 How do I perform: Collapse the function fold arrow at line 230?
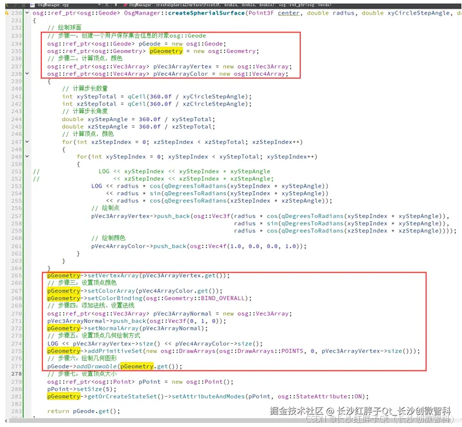click(27, 13)
